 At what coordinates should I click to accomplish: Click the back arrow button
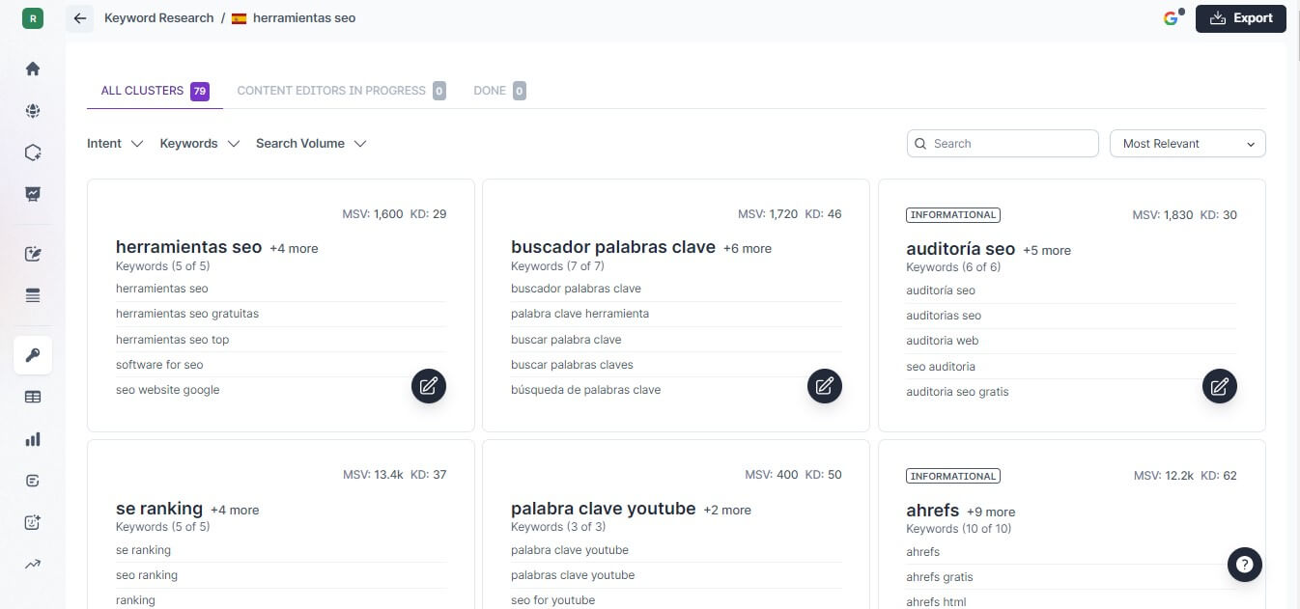(80, 18)
